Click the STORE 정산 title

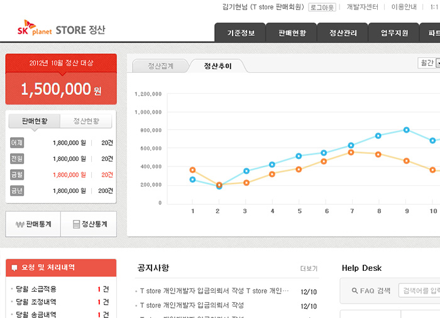[x=80, y=30]
